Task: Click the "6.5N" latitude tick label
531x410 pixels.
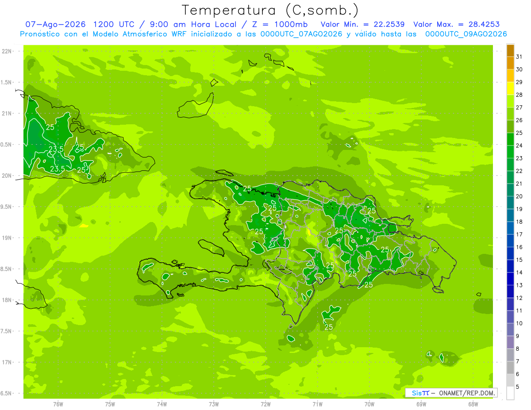Action: click(6, 393)
